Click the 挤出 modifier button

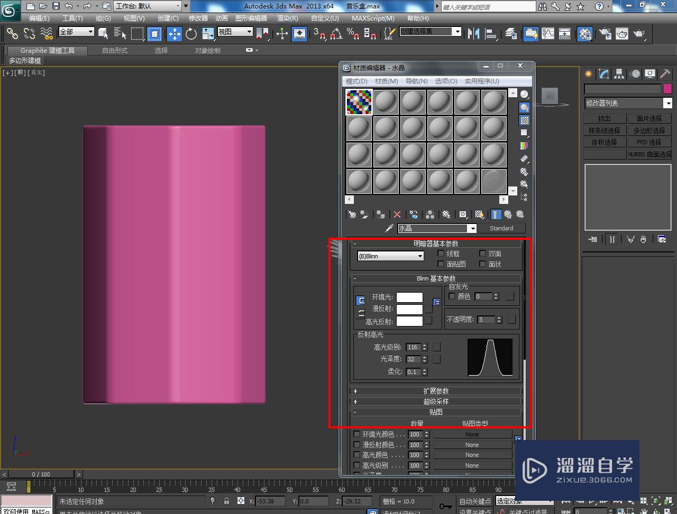pos(604,118)
